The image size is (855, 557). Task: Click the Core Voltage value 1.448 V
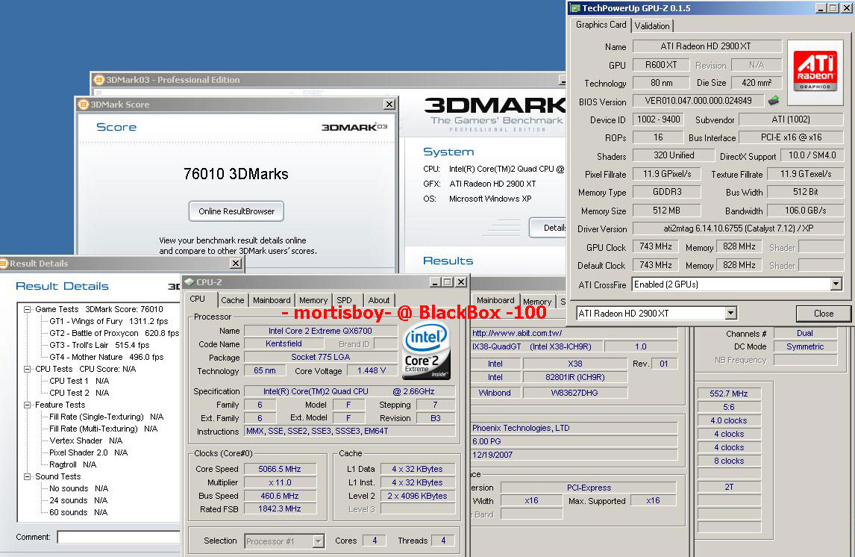point(372,371)
